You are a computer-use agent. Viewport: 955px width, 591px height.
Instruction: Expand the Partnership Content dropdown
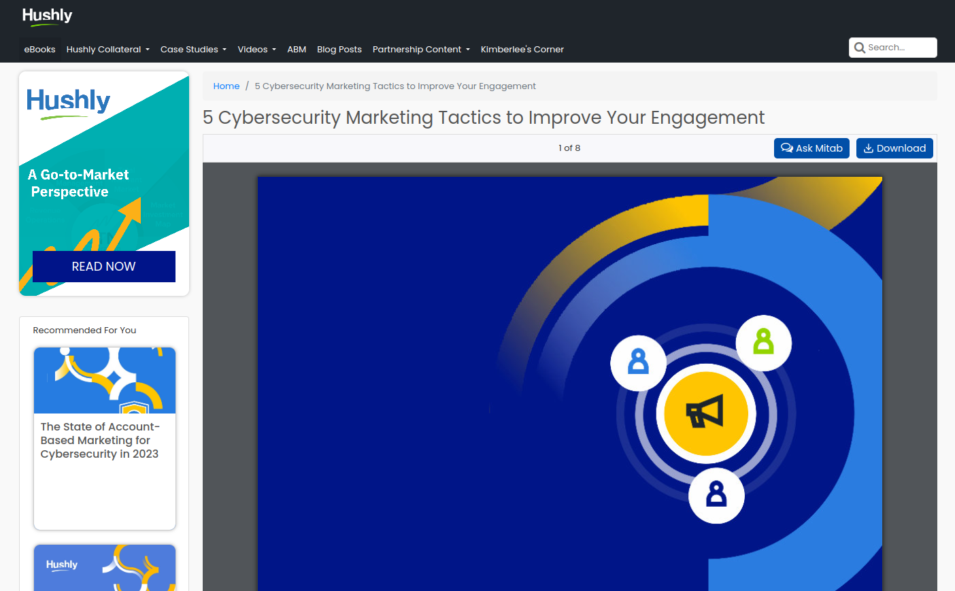421,49
